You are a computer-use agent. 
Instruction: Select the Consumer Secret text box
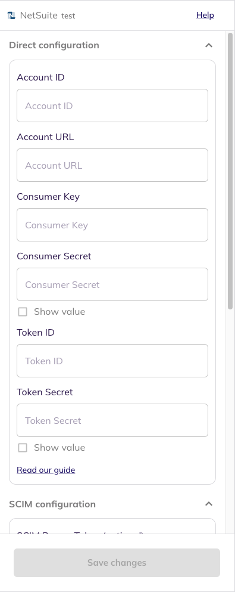(x=112, y=285)
